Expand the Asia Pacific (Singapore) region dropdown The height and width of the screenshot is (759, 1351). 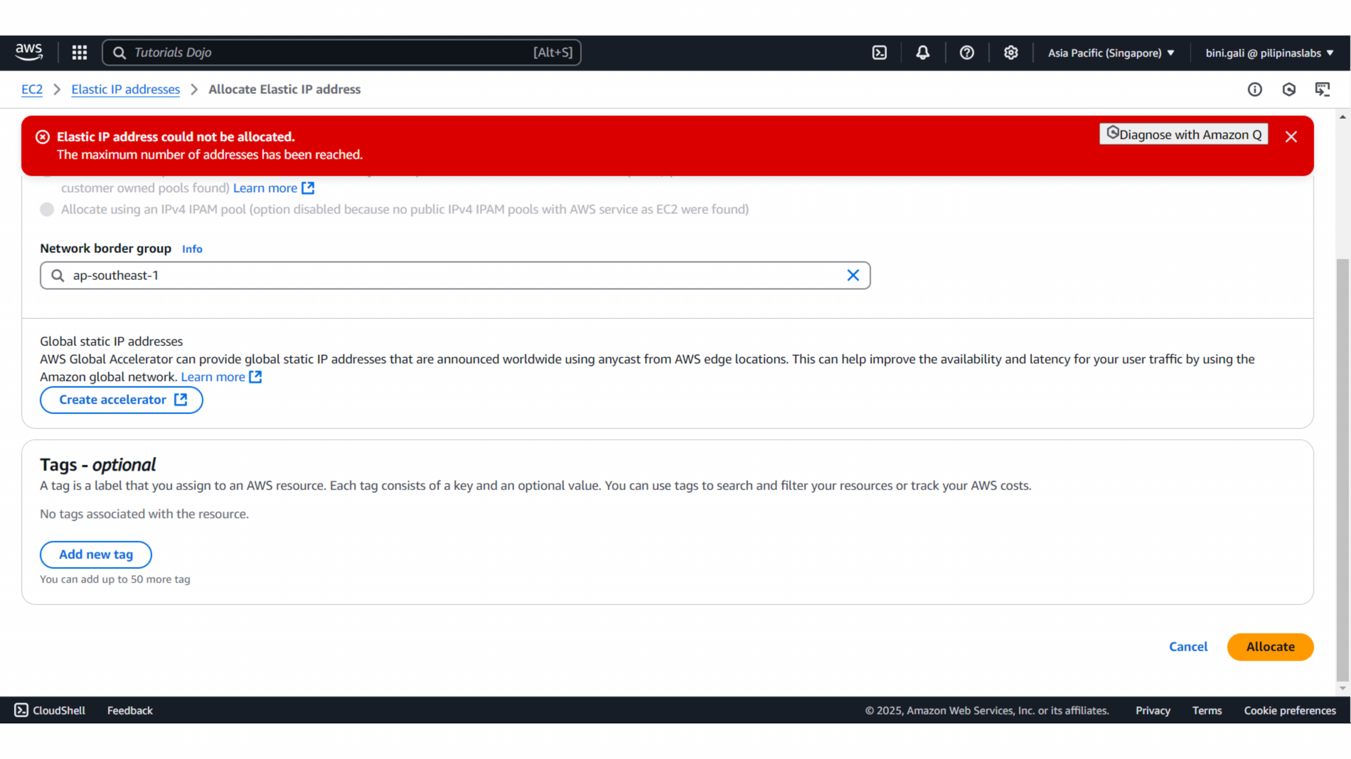(1111, 53)
